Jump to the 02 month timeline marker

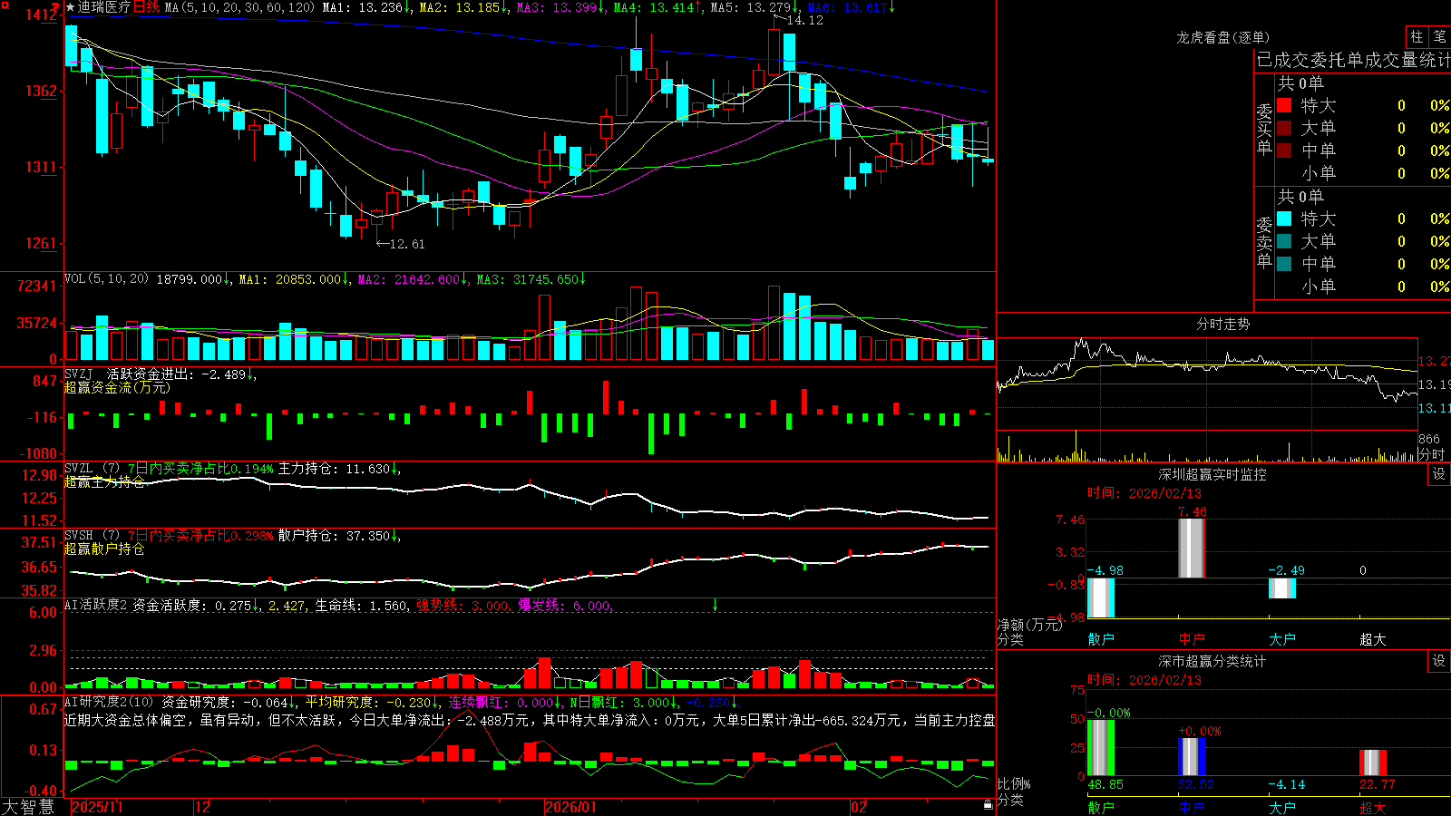click(859, 807)
